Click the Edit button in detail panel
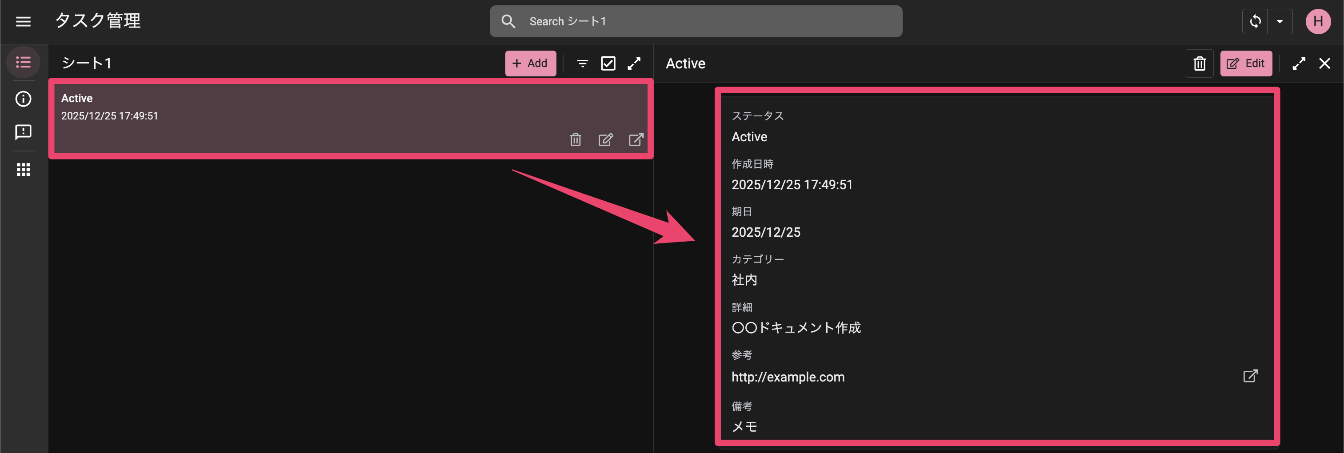This screenshot has height=453, width=1344. [x=1245, y=63]
